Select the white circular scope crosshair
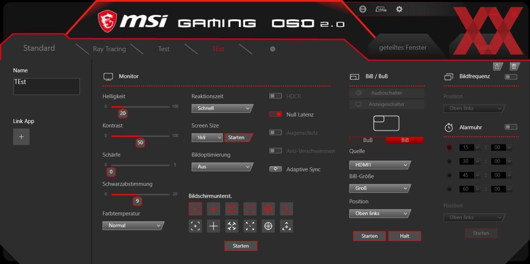 [x=268, y=226]
